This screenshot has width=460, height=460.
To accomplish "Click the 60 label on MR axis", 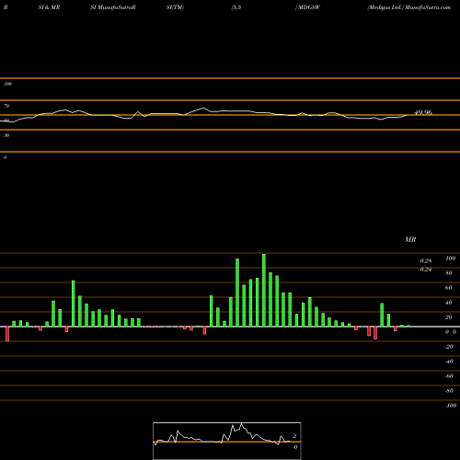I will click(x=449, y=288).
